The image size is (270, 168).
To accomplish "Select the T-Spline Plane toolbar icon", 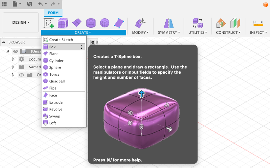I will (x=77, y=23).
